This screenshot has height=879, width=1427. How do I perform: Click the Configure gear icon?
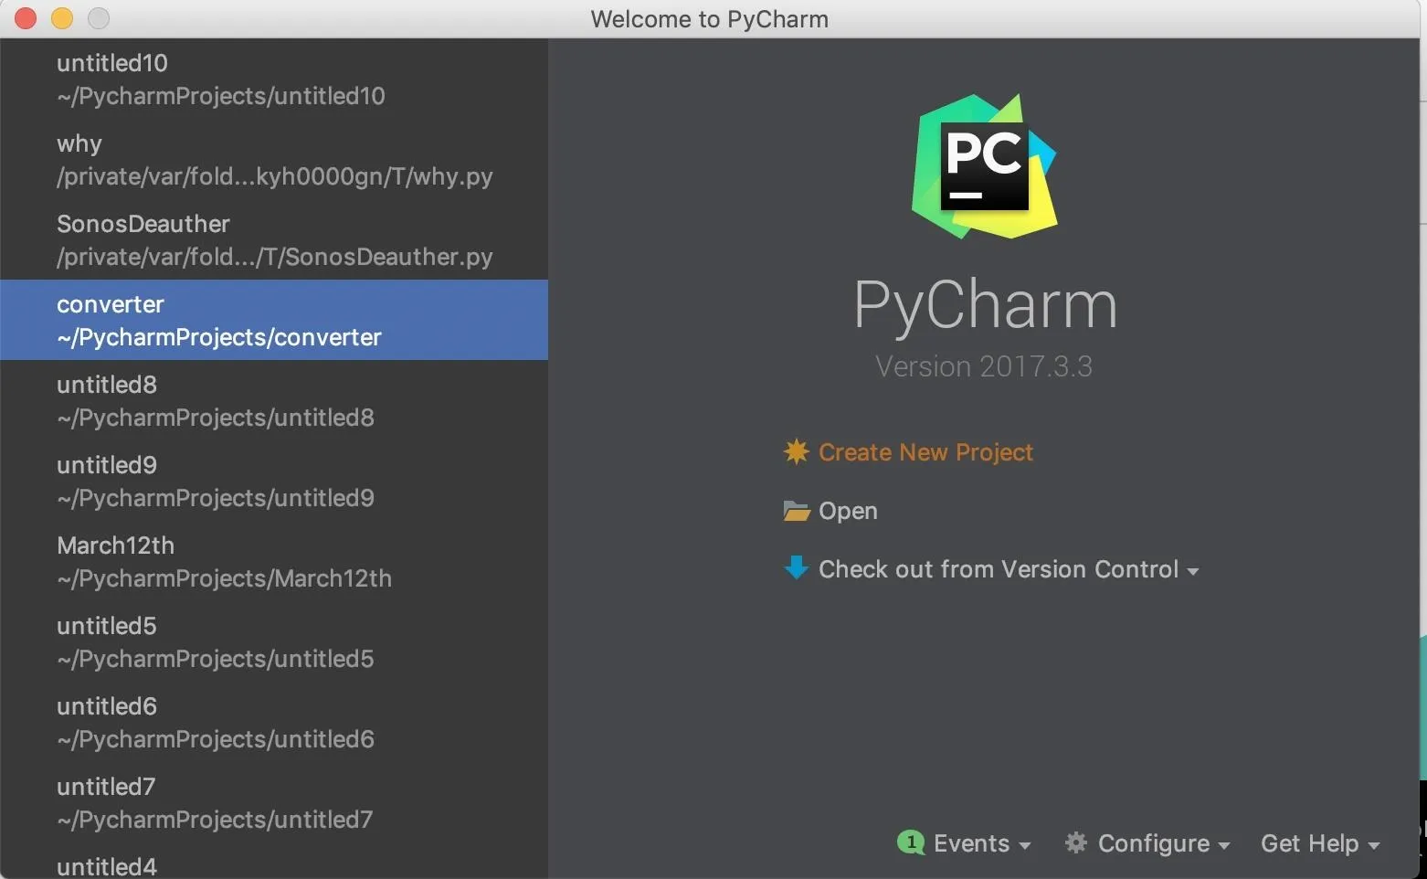point(1076,842)
